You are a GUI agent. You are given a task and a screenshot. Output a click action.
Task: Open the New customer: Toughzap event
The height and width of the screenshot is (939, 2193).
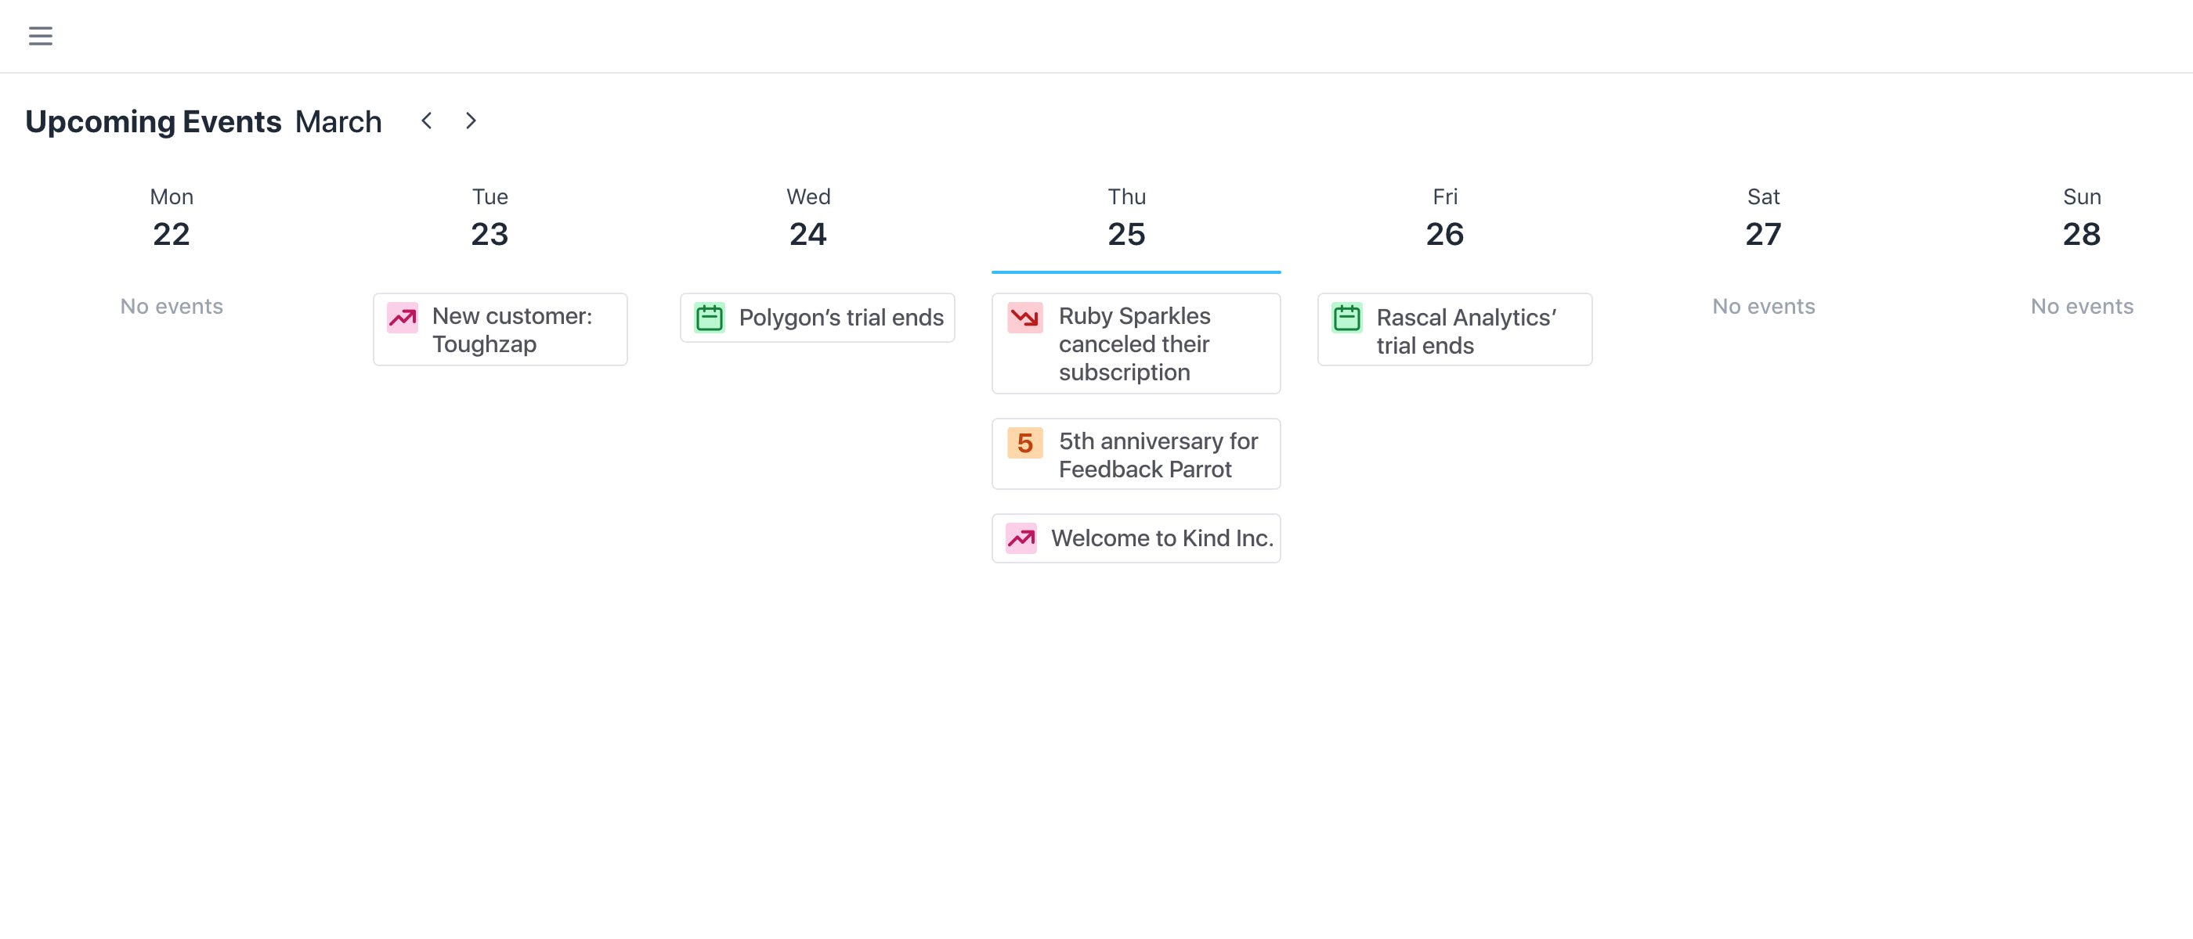click(511, 330)
